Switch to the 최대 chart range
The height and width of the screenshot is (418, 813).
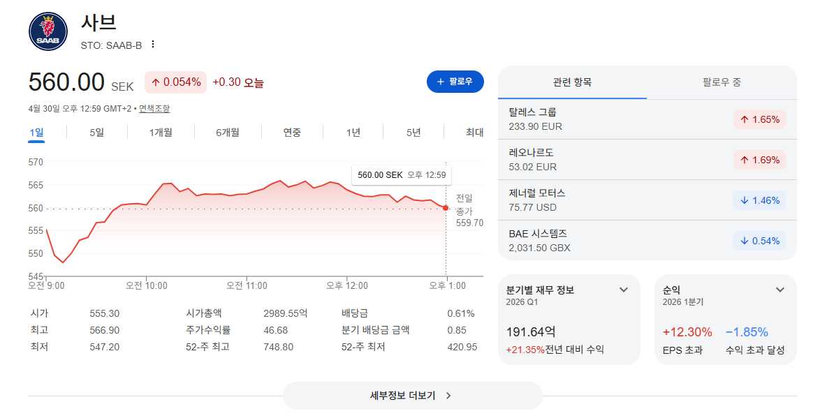474,133
